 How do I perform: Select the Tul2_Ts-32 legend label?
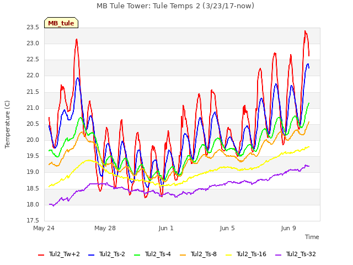tap(301, 254)
